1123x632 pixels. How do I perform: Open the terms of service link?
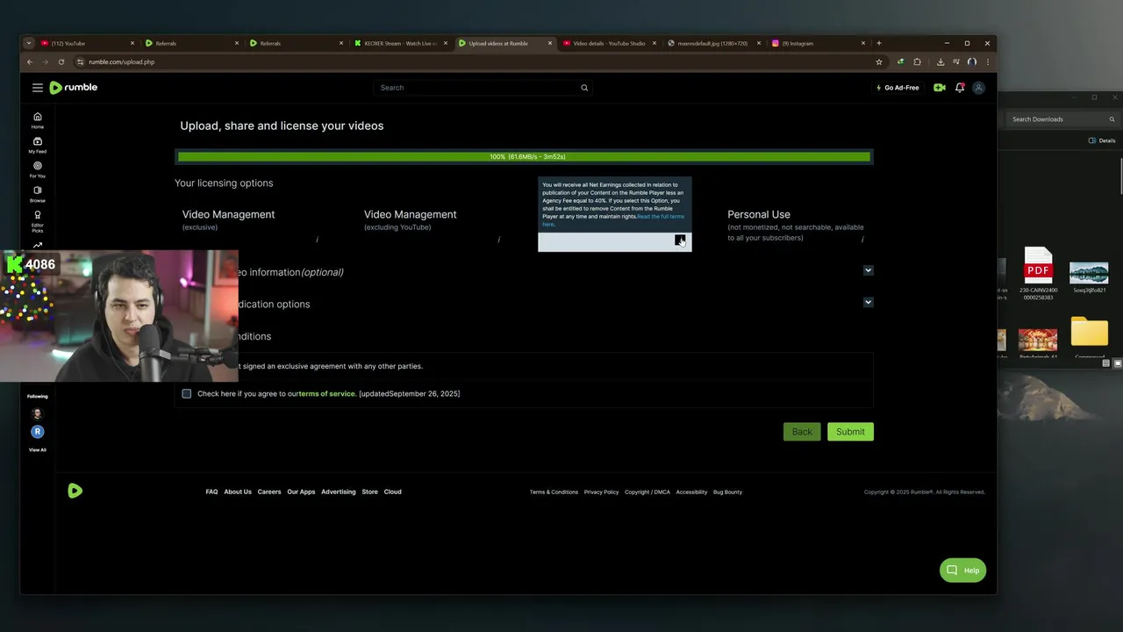click(326, 394)
